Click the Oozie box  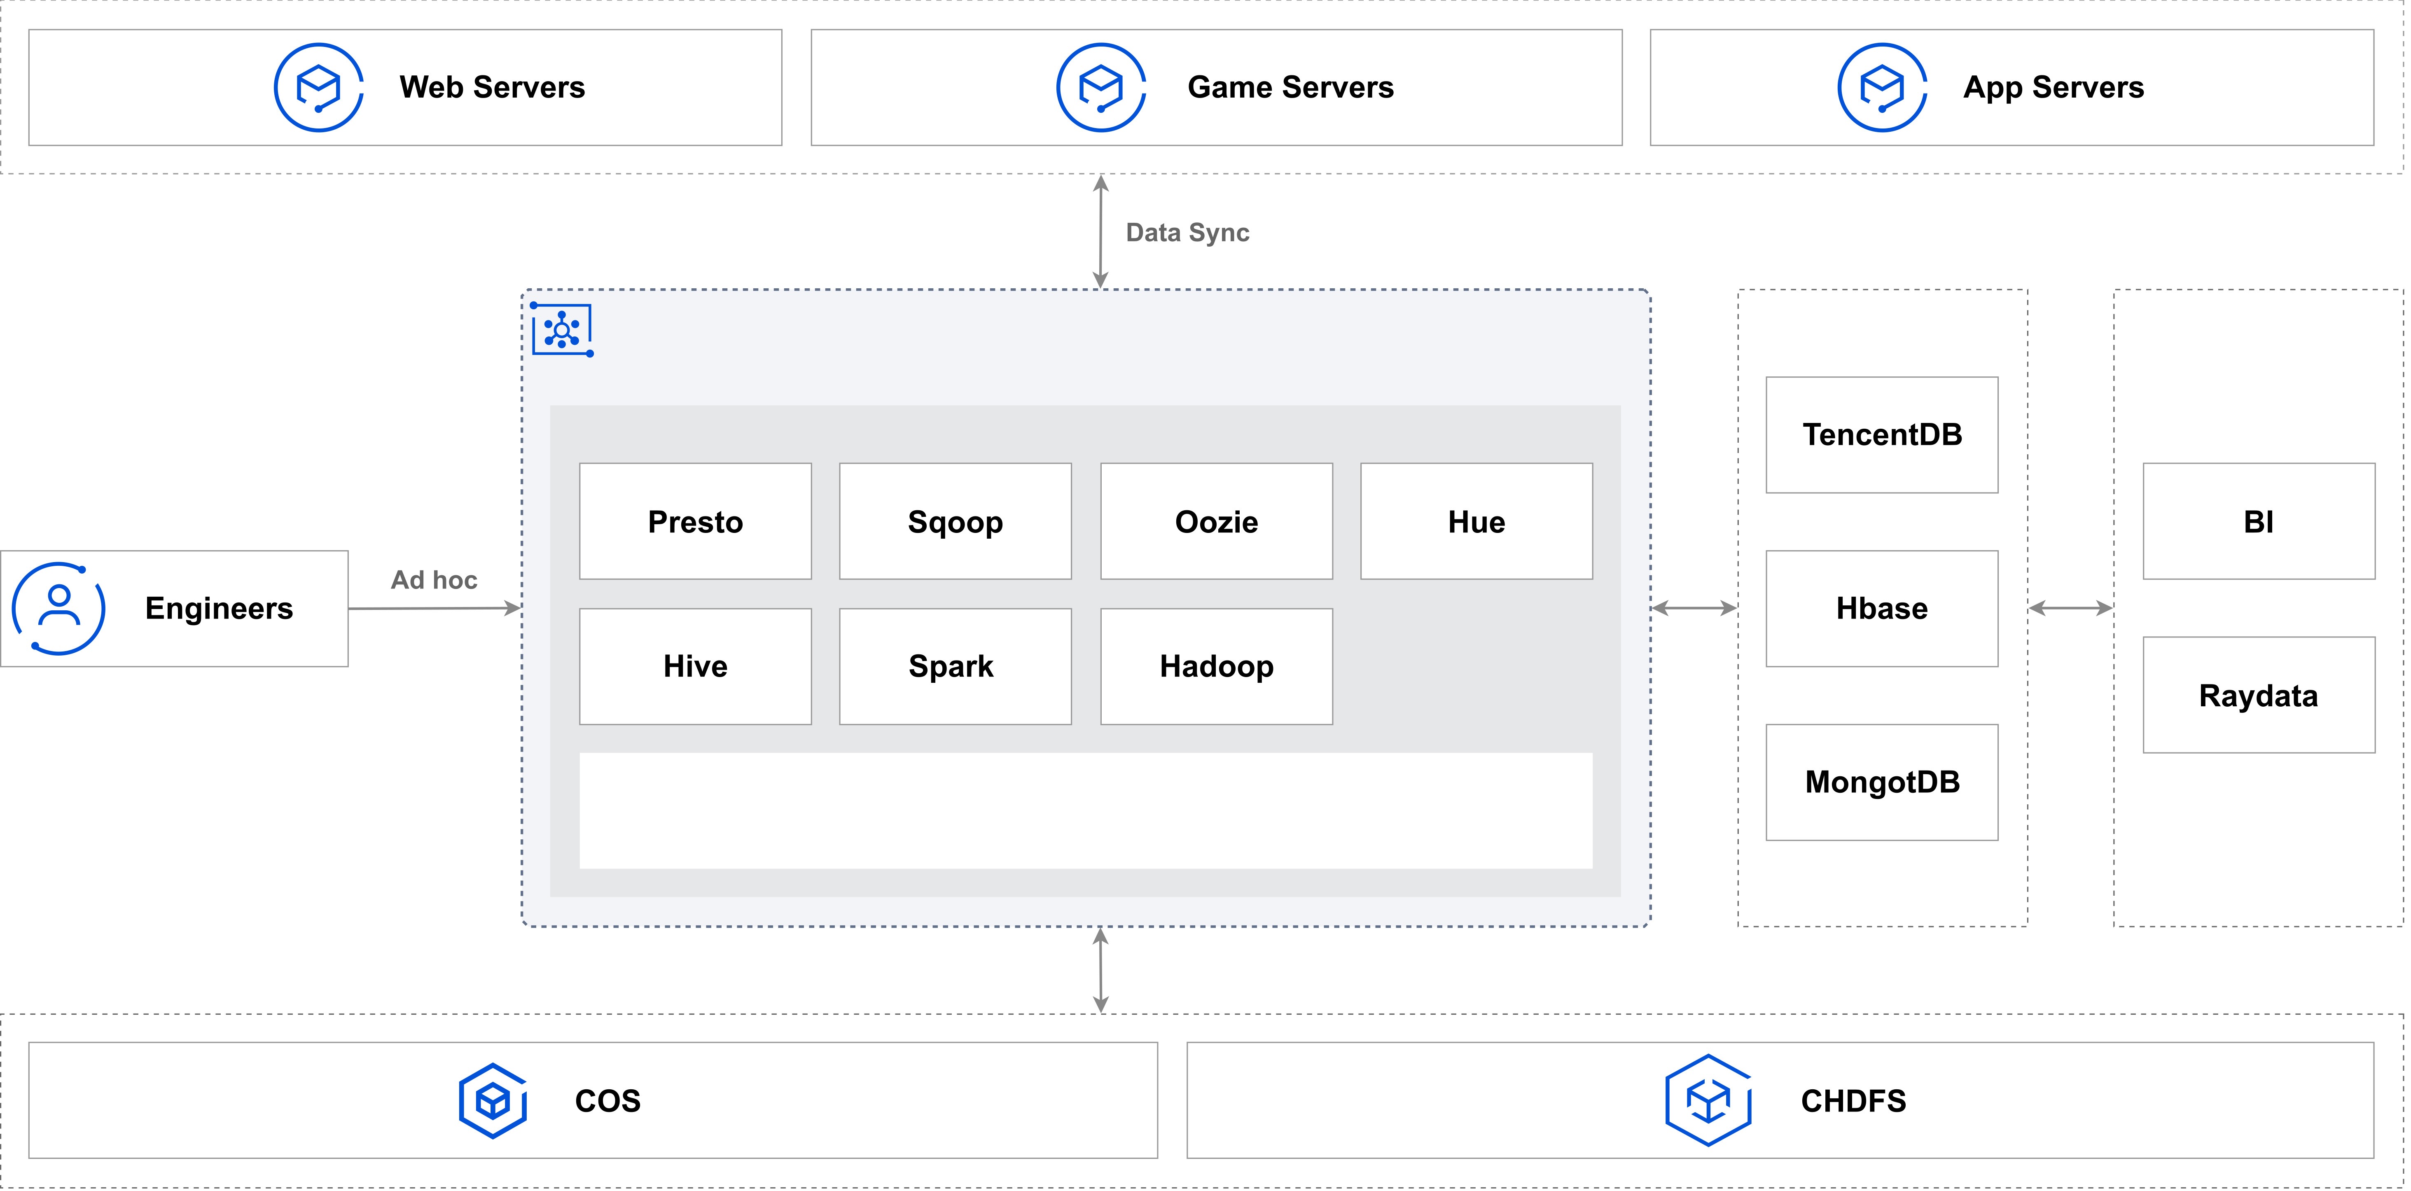(1216, 521)
